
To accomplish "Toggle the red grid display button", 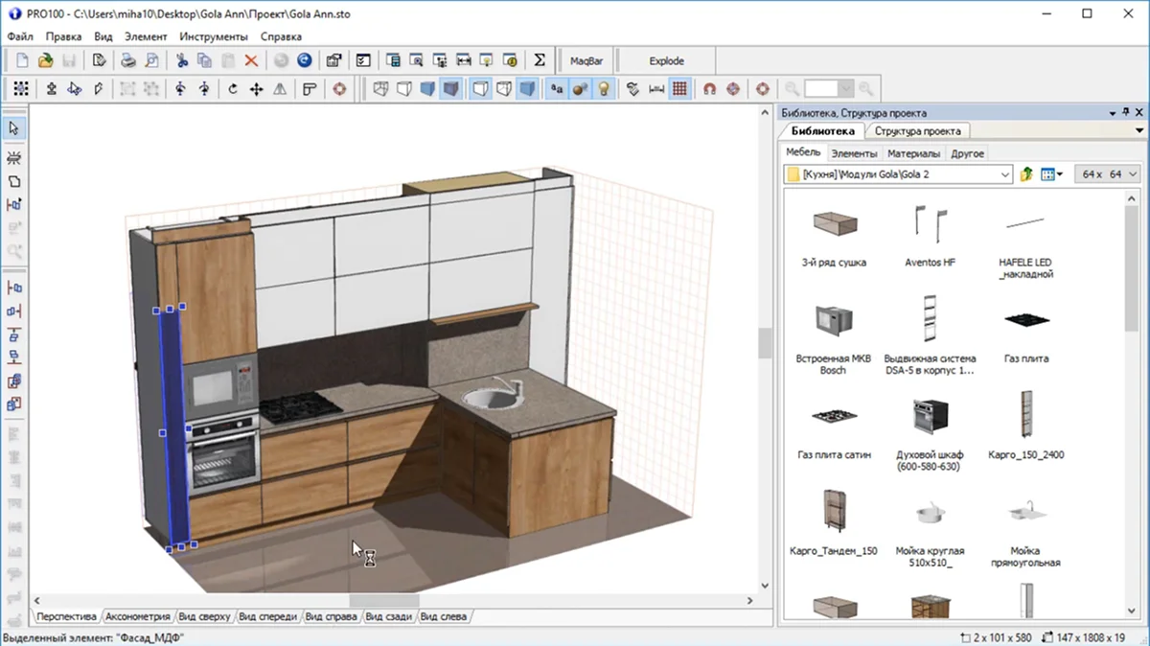I will pos(679,89).
